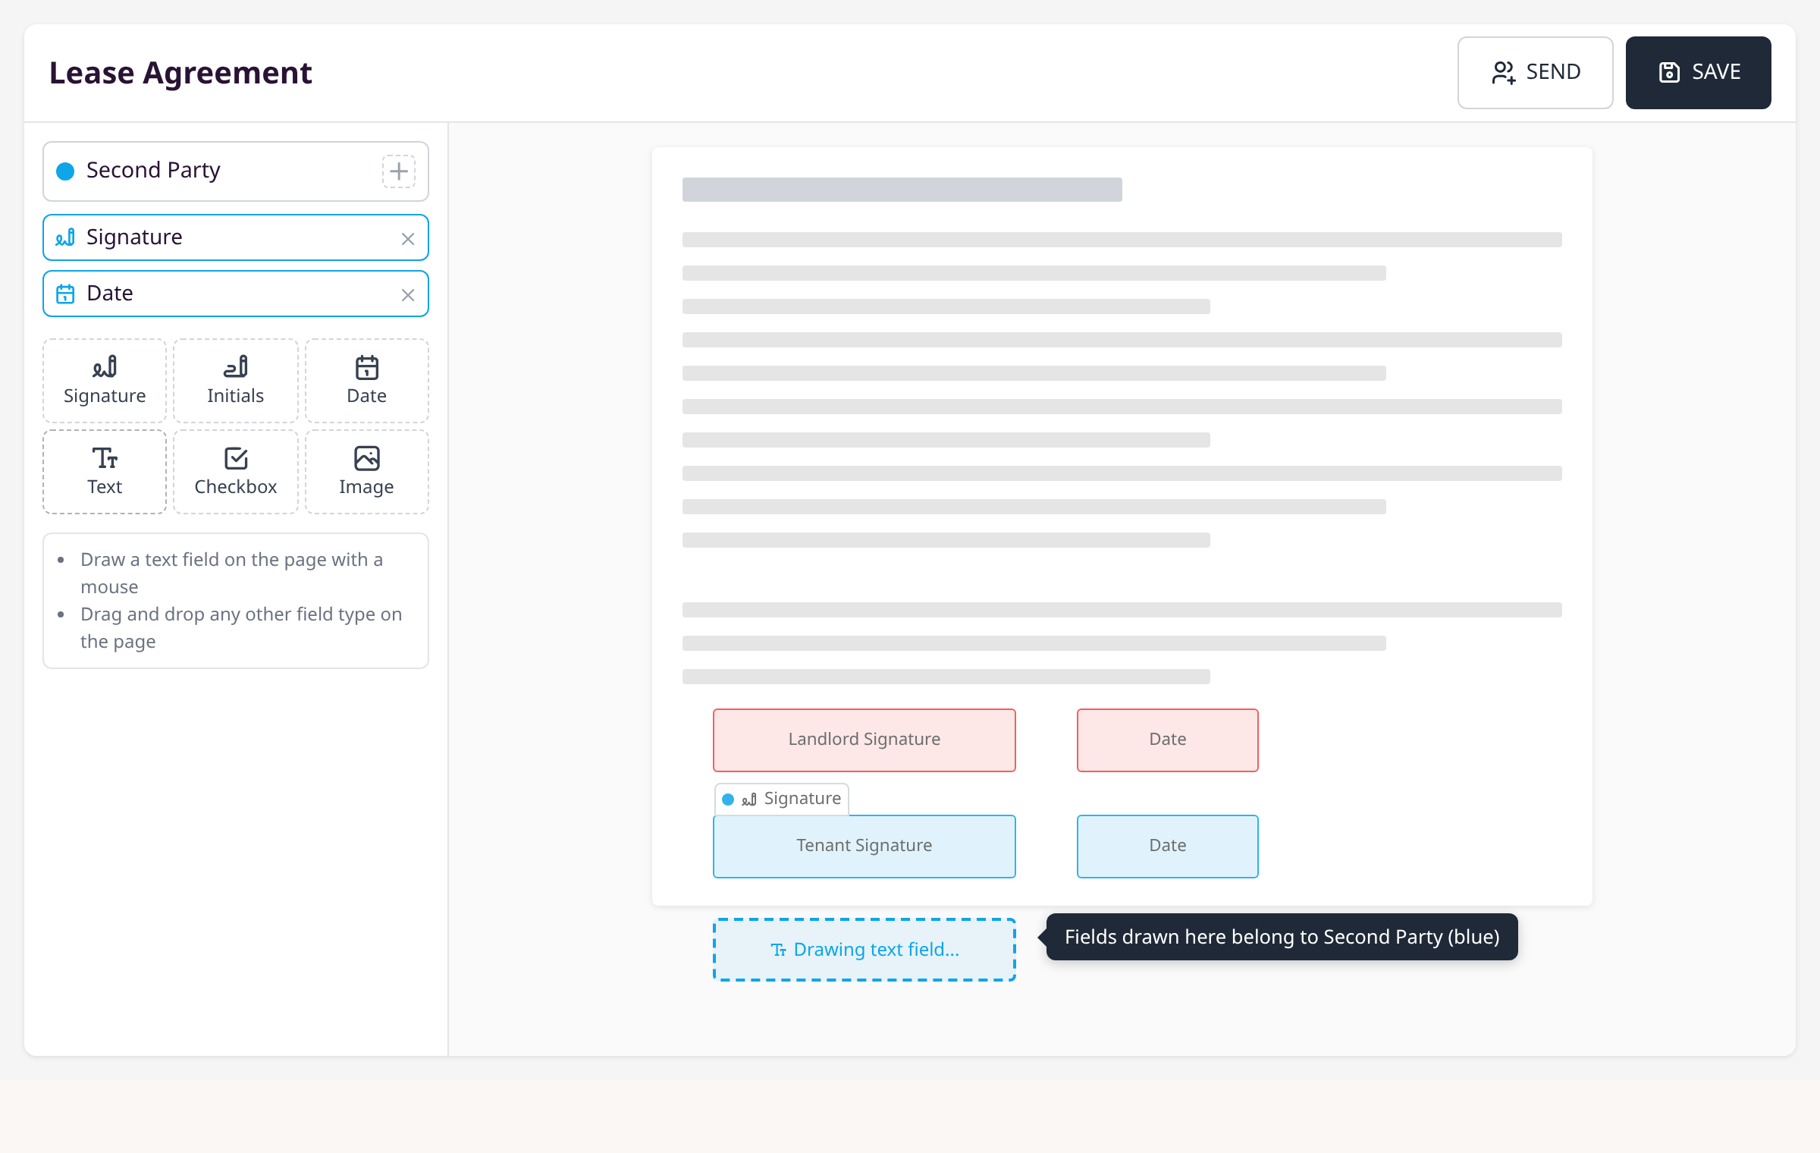Add a new party with plus icon
Viewport: 1820px width, 1153px height.
(x=399, y=171)
